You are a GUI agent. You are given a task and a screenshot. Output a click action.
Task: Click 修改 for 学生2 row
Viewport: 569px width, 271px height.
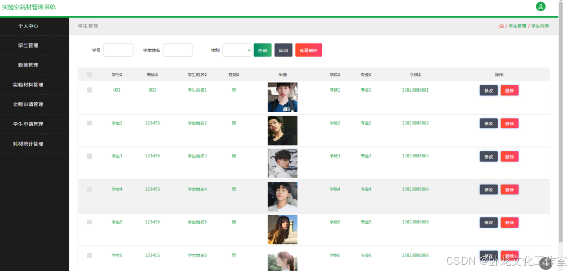[x=489, y=123]
